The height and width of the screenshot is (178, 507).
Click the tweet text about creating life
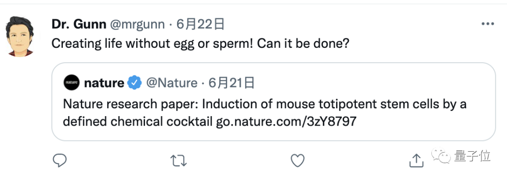click(200, 44)
